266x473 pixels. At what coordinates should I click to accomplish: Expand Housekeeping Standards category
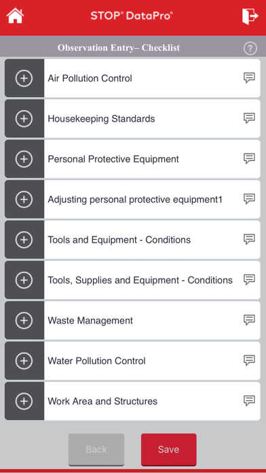click(24, 118)
